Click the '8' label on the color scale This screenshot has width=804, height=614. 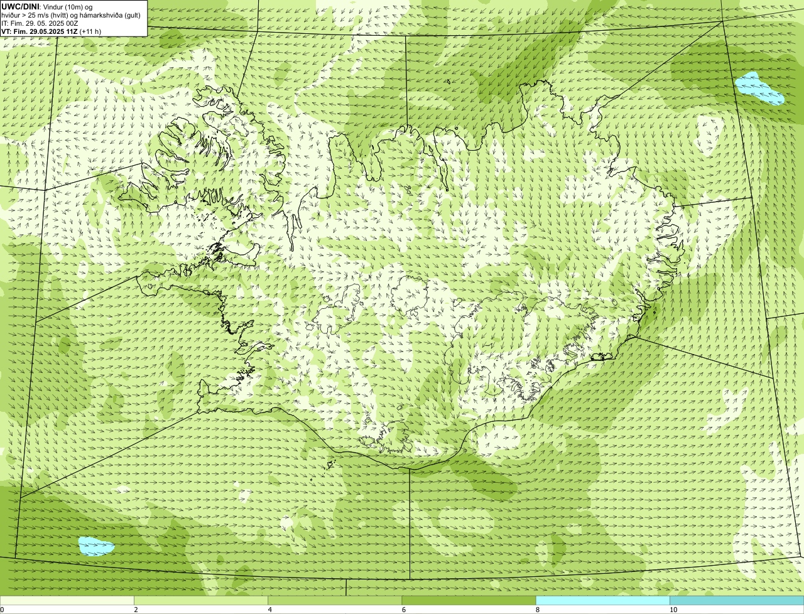(537, 610)
